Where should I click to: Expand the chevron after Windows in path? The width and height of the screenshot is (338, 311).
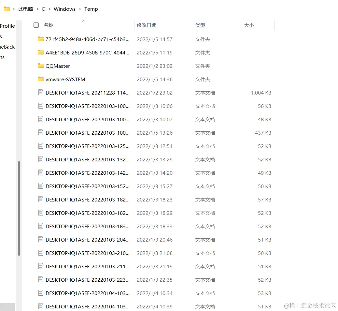click(80, 9)
